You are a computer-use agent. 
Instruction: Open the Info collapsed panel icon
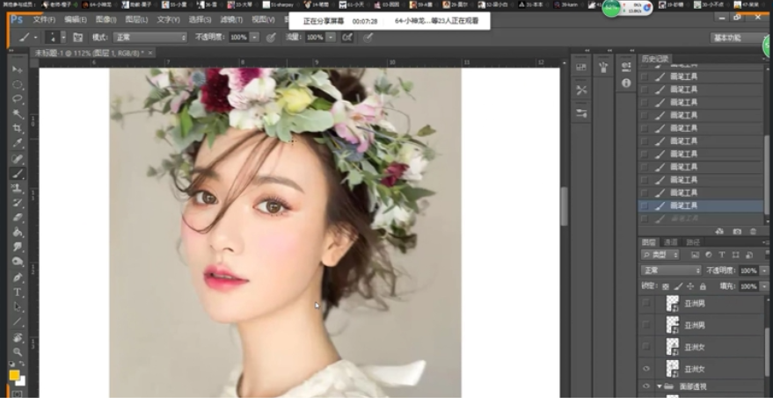(626, 83)
